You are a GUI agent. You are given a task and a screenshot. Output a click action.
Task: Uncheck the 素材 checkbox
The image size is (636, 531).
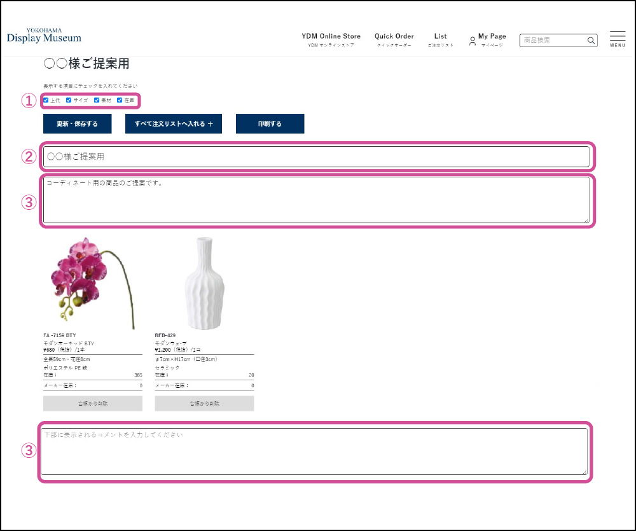(x=97, y=100)
